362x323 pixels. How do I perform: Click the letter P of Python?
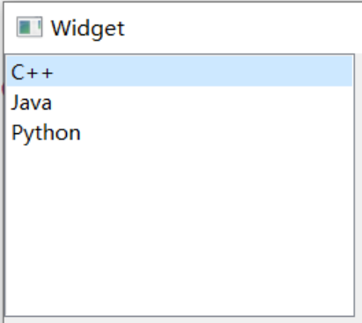(x=16, y=132)
